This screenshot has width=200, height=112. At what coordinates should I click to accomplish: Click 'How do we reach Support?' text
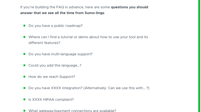(52, 77)
